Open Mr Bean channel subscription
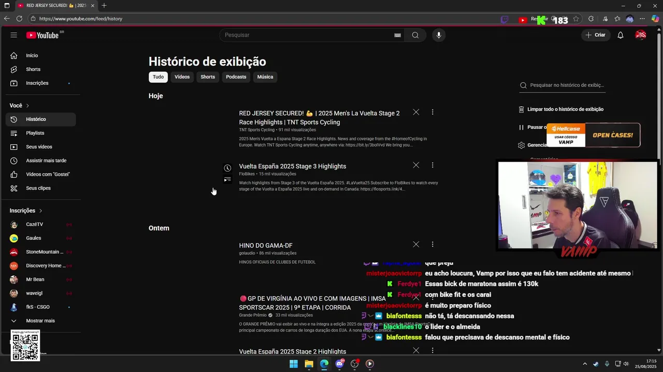Screen dimensions: 663x372 41,280
